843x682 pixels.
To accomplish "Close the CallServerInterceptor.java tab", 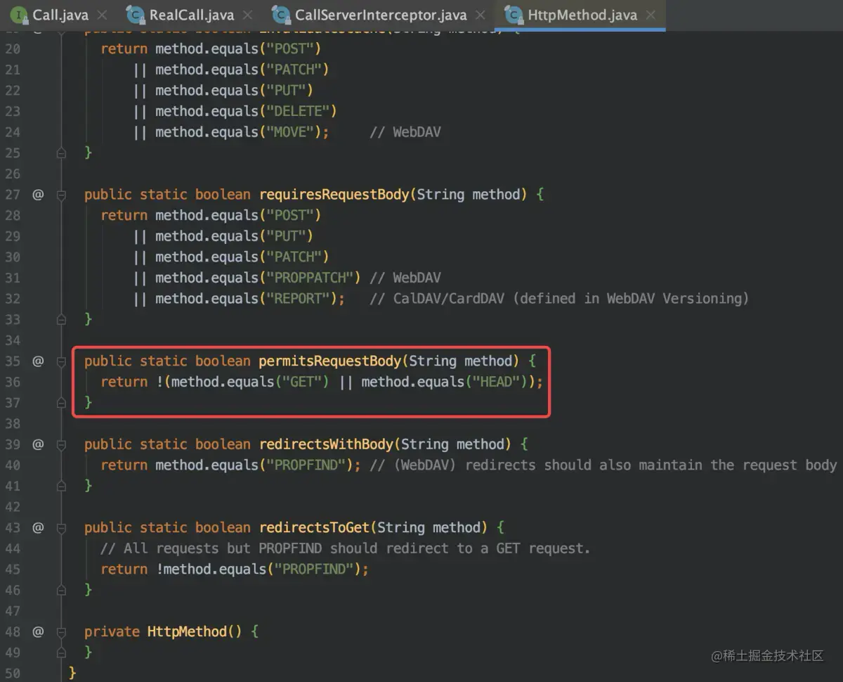I will tap(480, 15).
